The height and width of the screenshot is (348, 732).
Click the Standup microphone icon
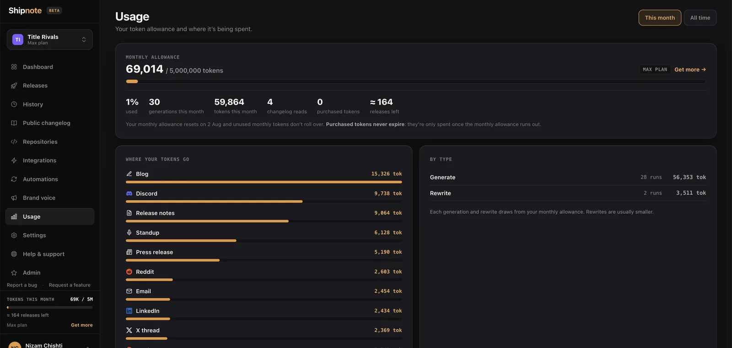click(129, 232)
